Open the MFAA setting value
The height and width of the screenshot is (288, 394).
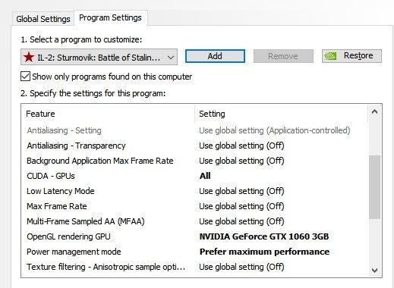pyautogui.click(x=241, y=221)
